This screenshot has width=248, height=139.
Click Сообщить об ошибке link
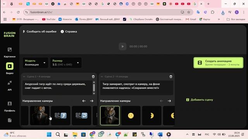tap(40, 32)
